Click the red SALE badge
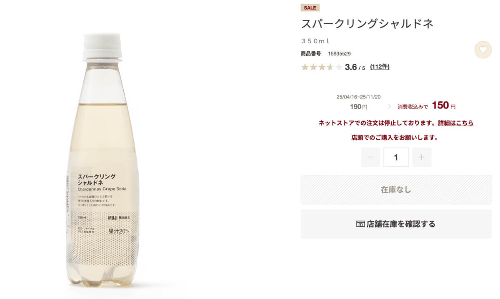The height and width of the screenshot is (299, 500). pyautogui.click(x=310, y=8)
